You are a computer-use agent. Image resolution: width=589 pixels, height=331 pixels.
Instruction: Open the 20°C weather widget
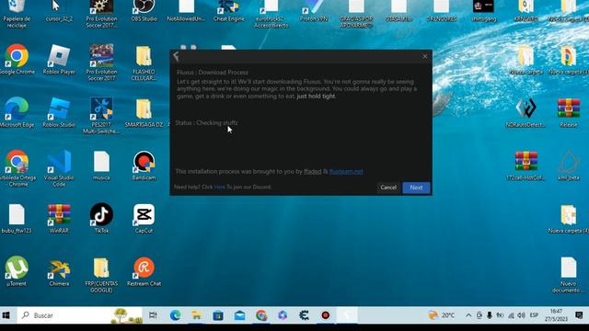[x=442, y=315]
